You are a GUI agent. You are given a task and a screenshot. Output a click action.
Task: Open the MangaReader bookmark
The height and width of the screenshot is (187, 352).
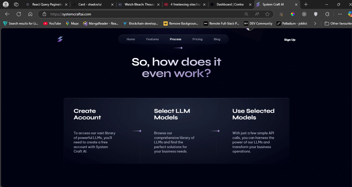101,23
